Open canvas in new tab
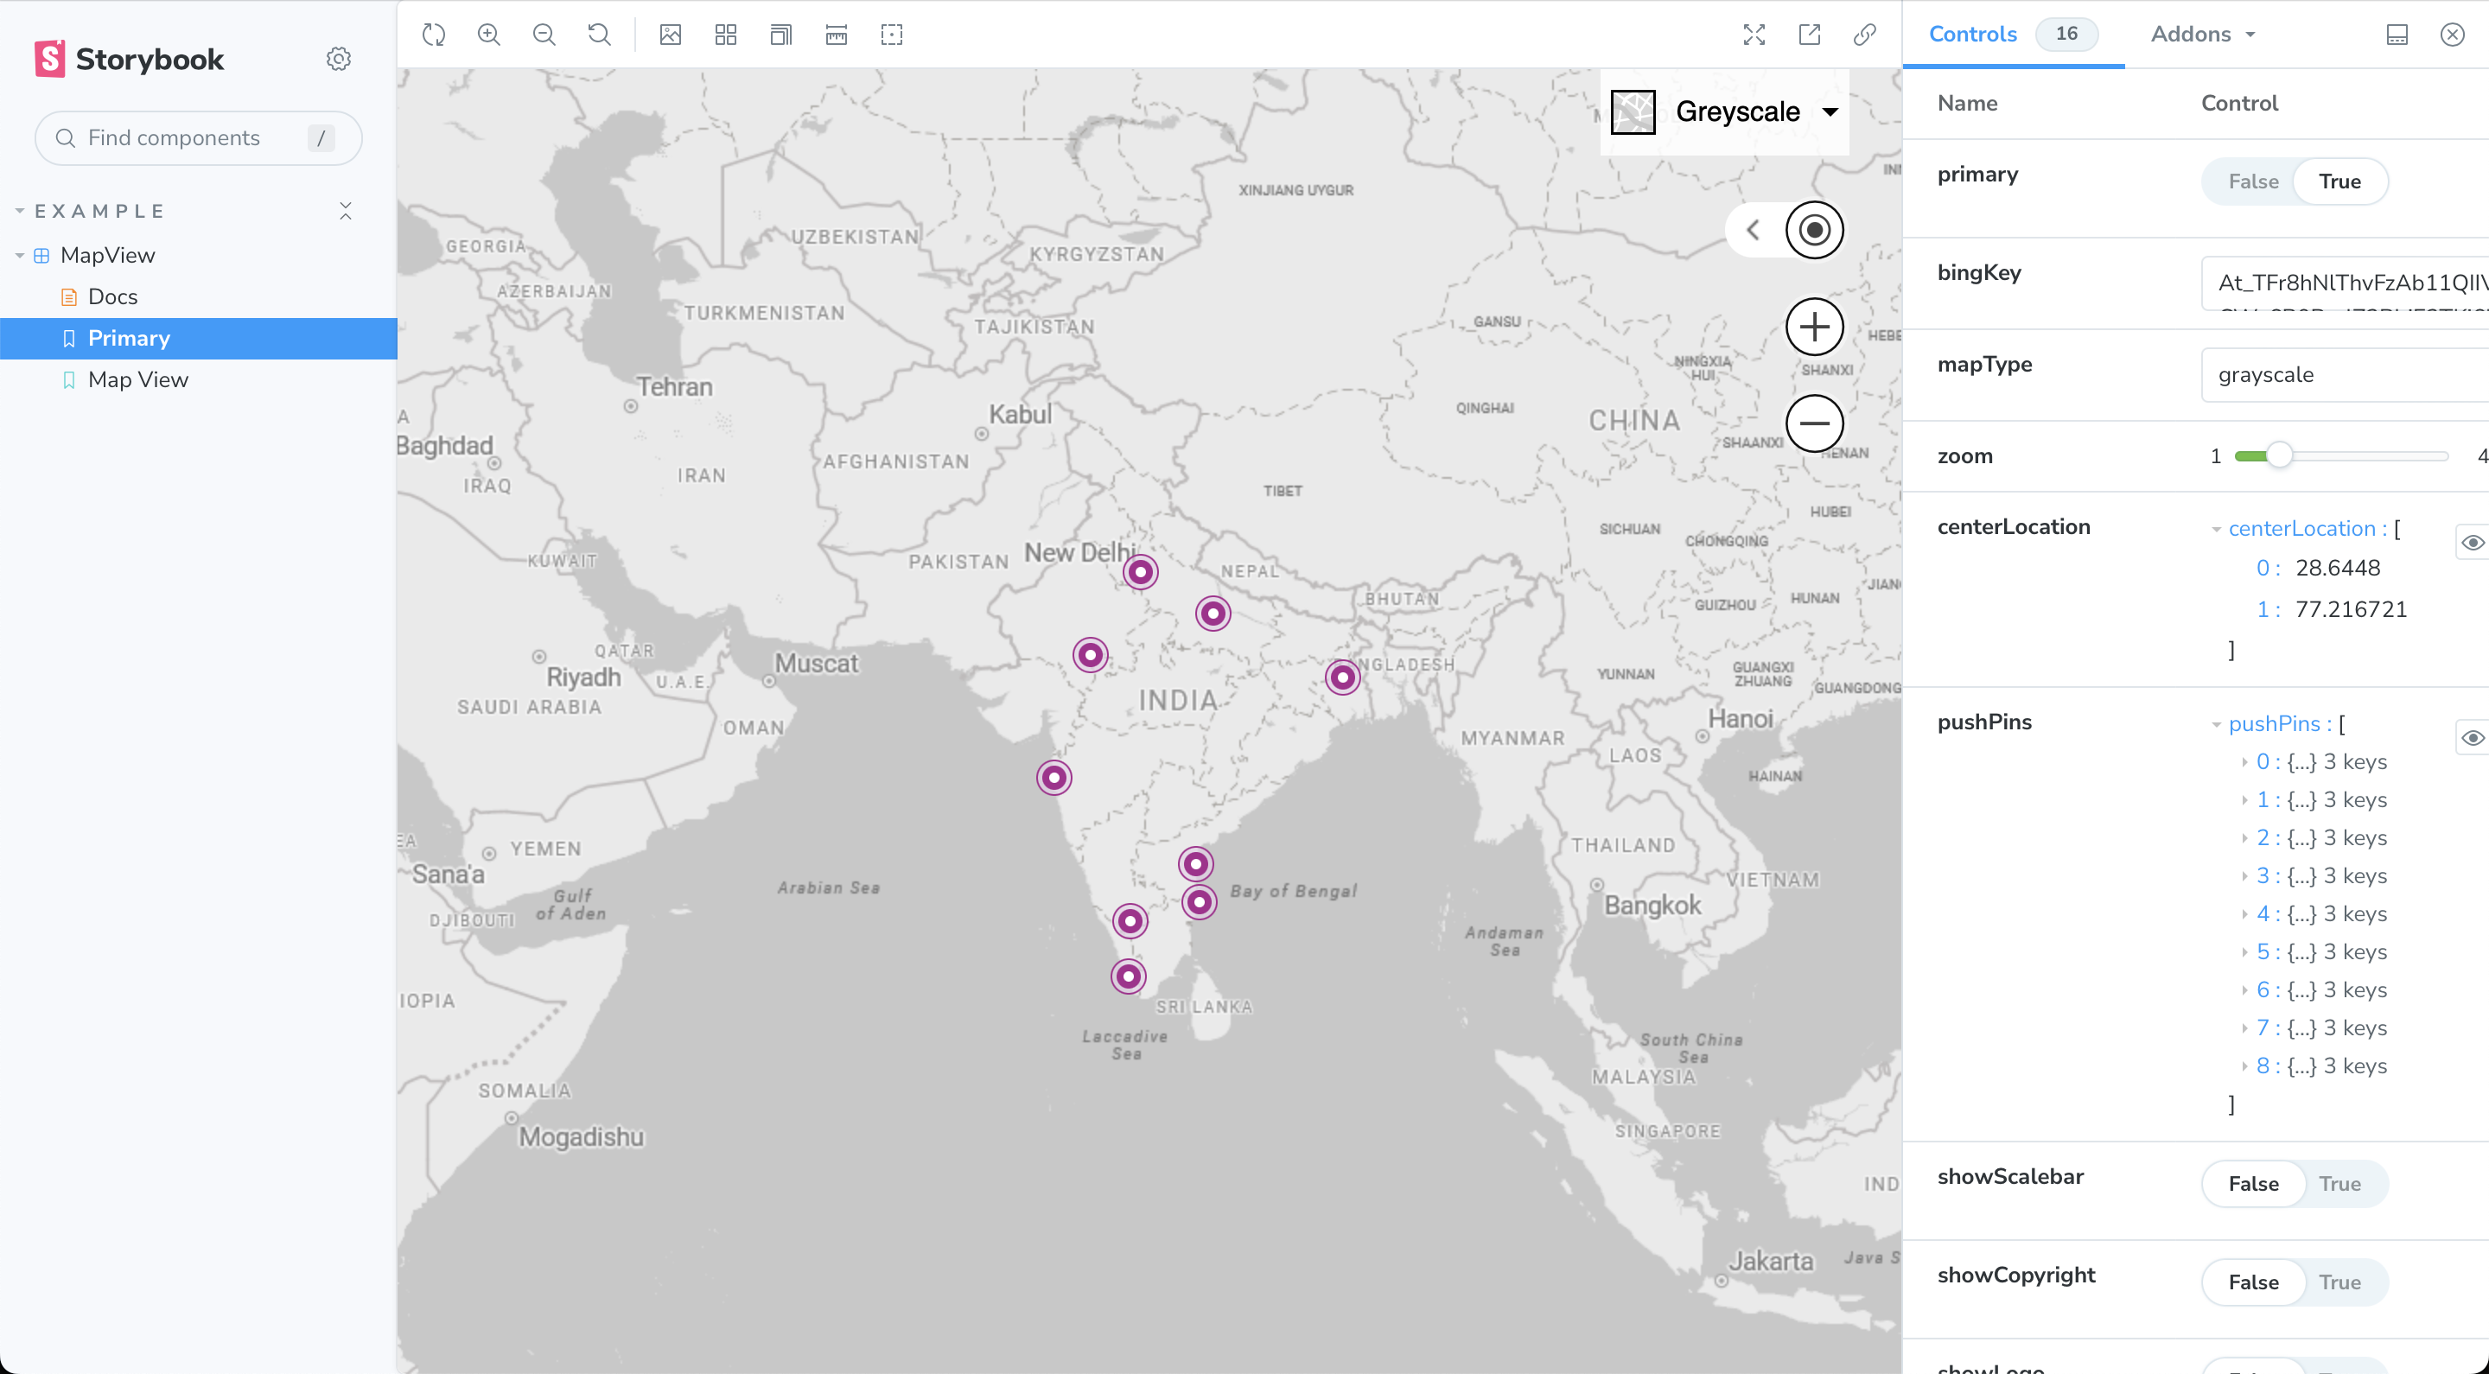The width and height of the screenshot is (2489, 1374). pos(1809,35)
